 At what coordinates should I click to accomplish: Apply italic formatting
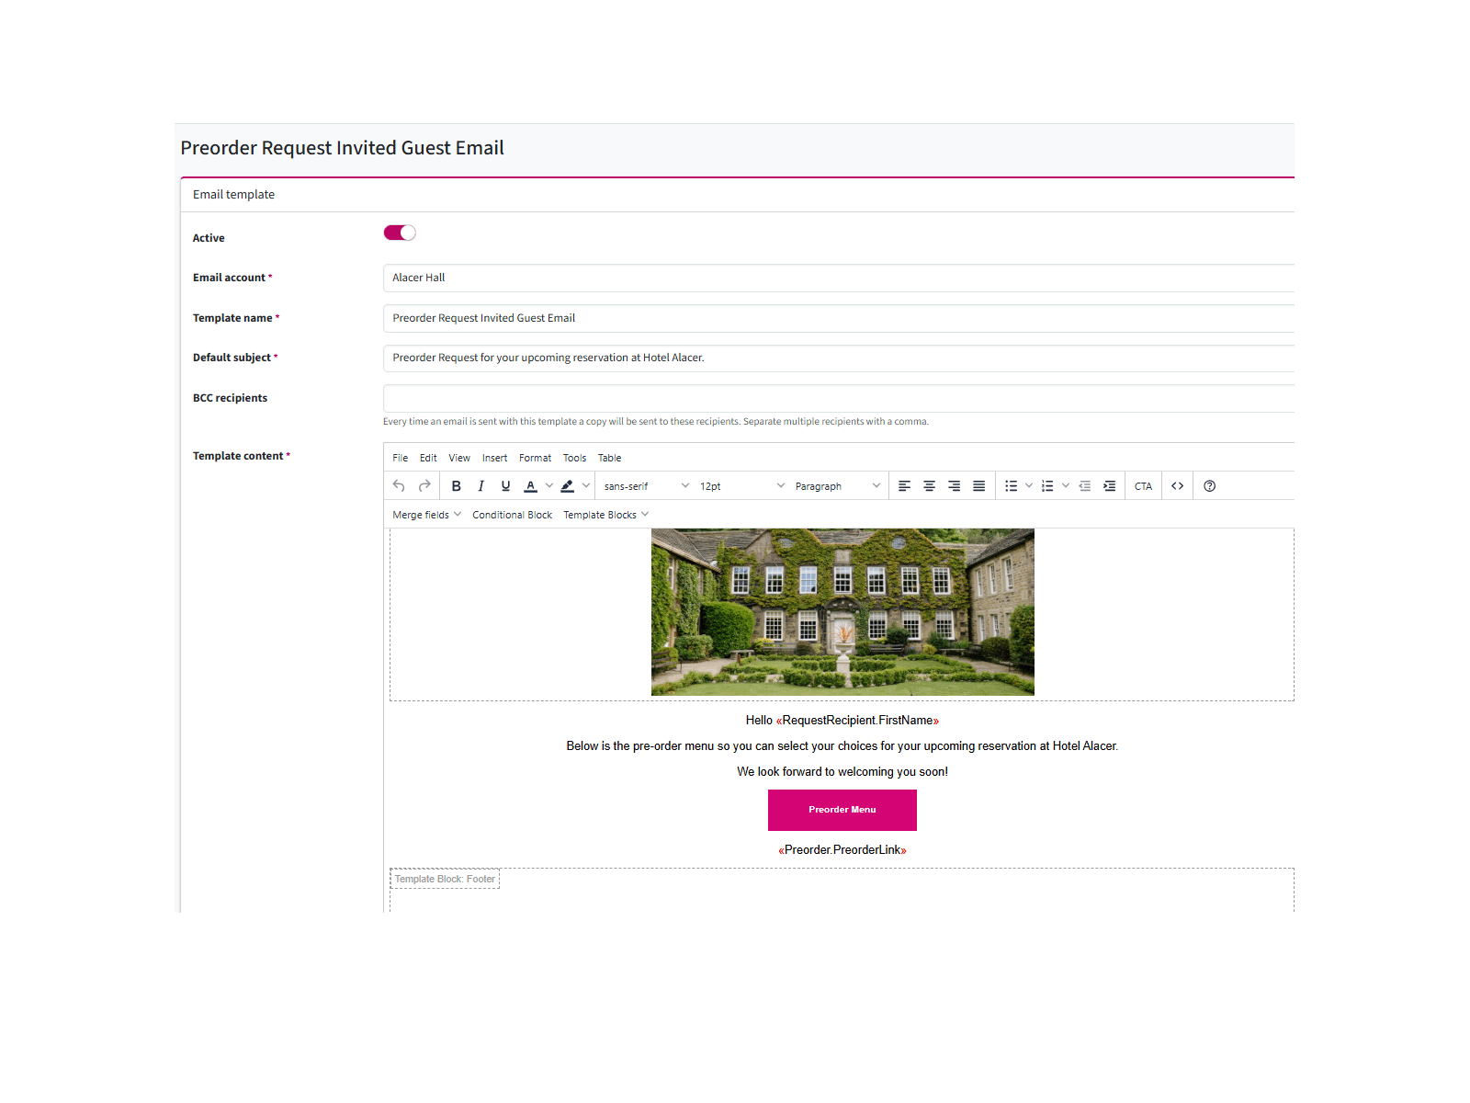coord(481,486)
